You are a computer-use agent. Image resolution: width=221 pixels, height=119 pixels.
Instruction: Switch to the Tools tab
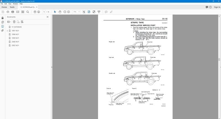click(x=12, y=7)
